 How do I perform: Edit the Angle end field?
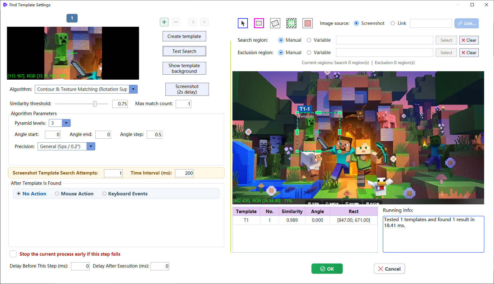(103, 135)
